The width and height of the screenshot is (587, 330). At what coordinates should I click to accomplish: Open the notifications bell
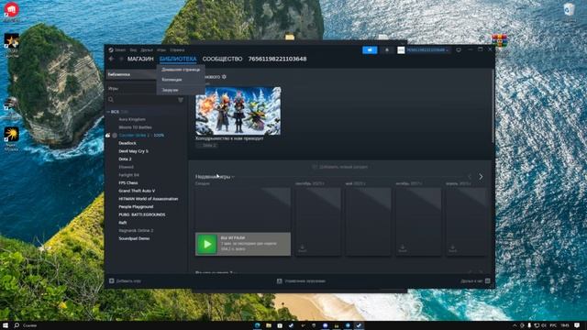(x=387, y=49)
